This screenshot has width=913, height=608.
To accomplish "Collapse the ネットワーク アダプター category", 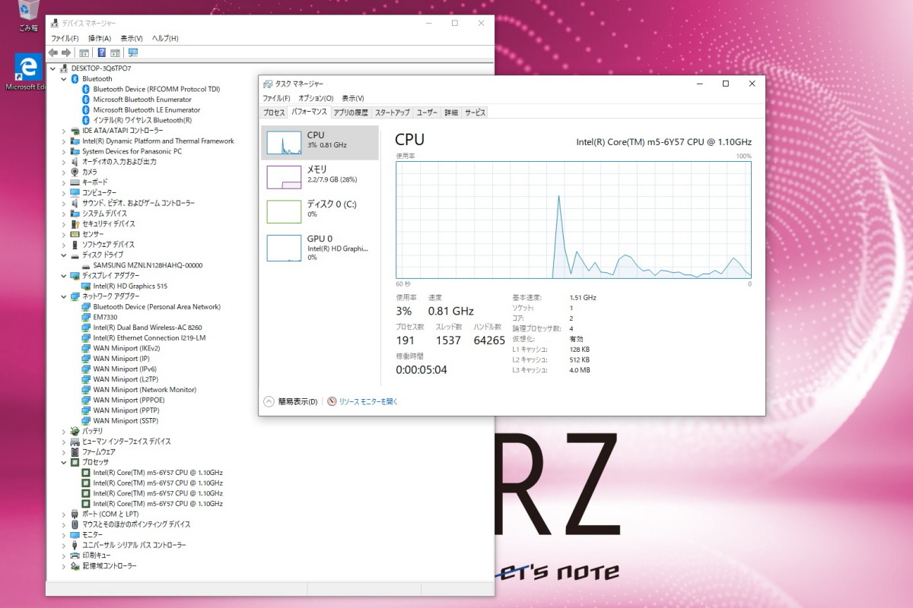I will (x=64, y=296).
